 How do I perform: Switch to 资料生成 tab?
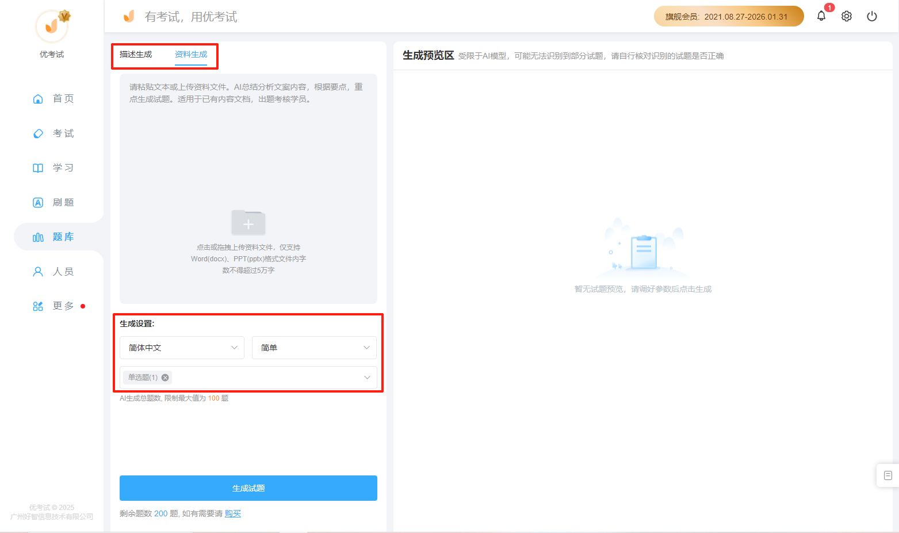click(191, 54)
